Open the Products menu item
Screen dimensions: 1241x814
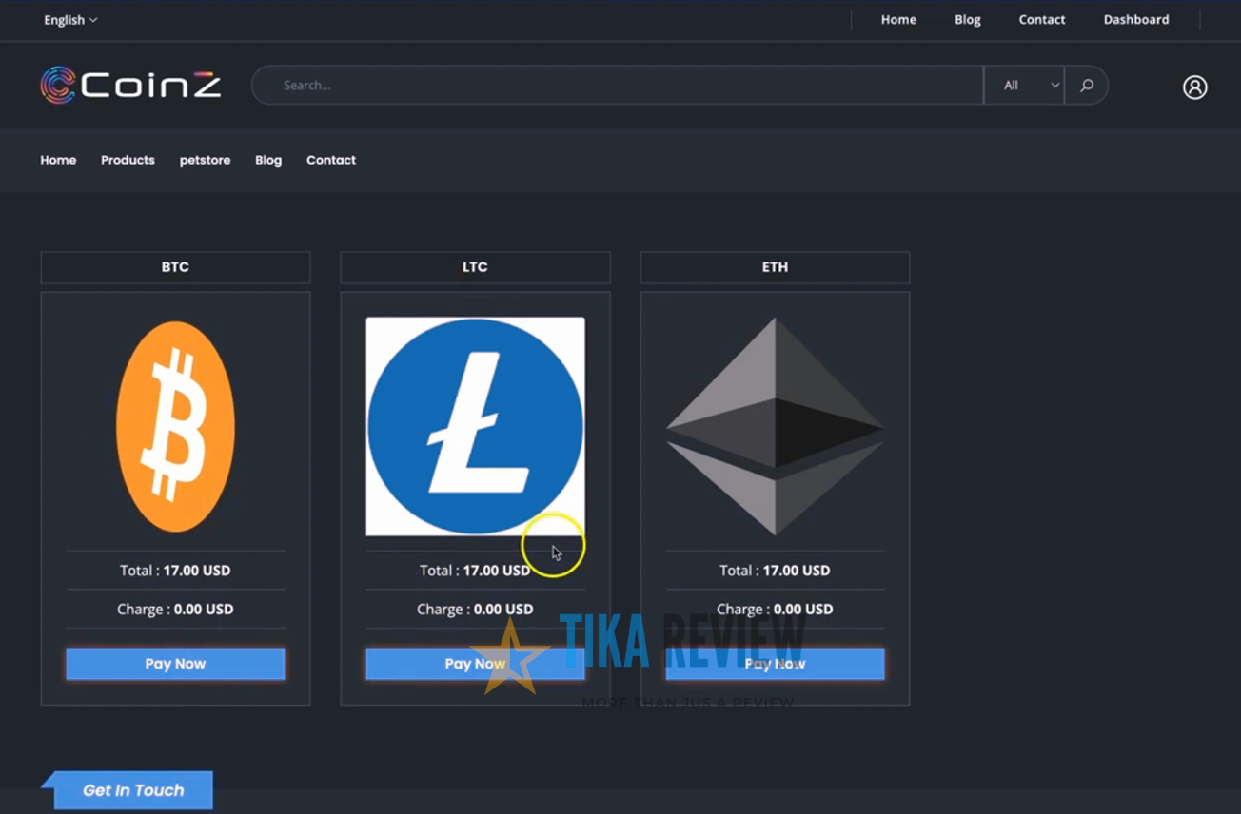128,160
